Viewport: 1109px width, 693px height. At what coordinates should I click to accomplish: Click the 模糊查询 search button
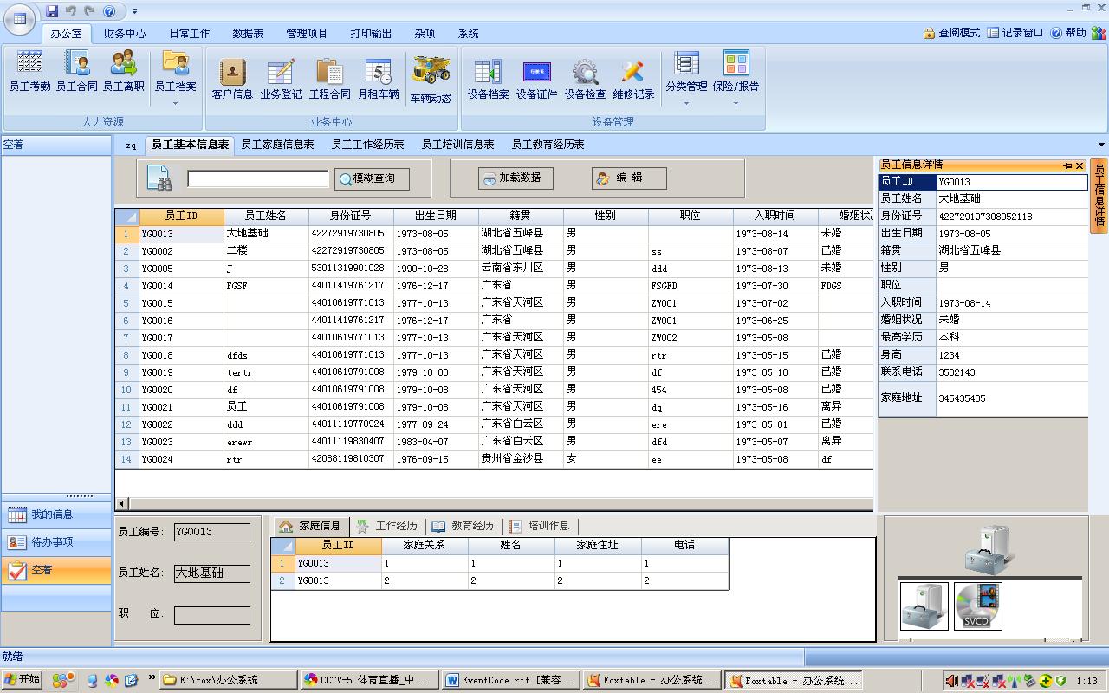(x=372, y=178)
